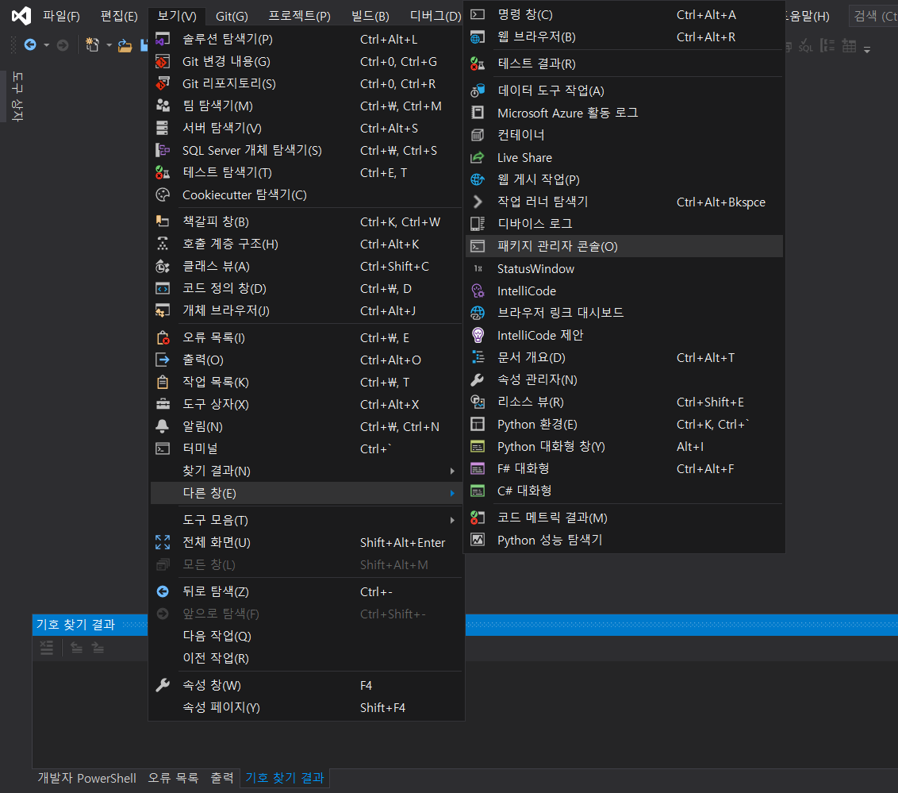Click the Cookiecutter 탐색기 cookie icon
The width and height of the screenshot is (898, 793).
(163, 194)
